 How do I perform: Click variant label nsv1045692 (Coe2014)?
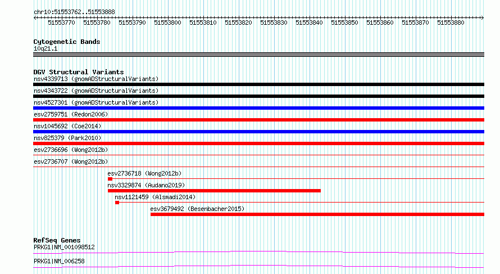[67, 126]
